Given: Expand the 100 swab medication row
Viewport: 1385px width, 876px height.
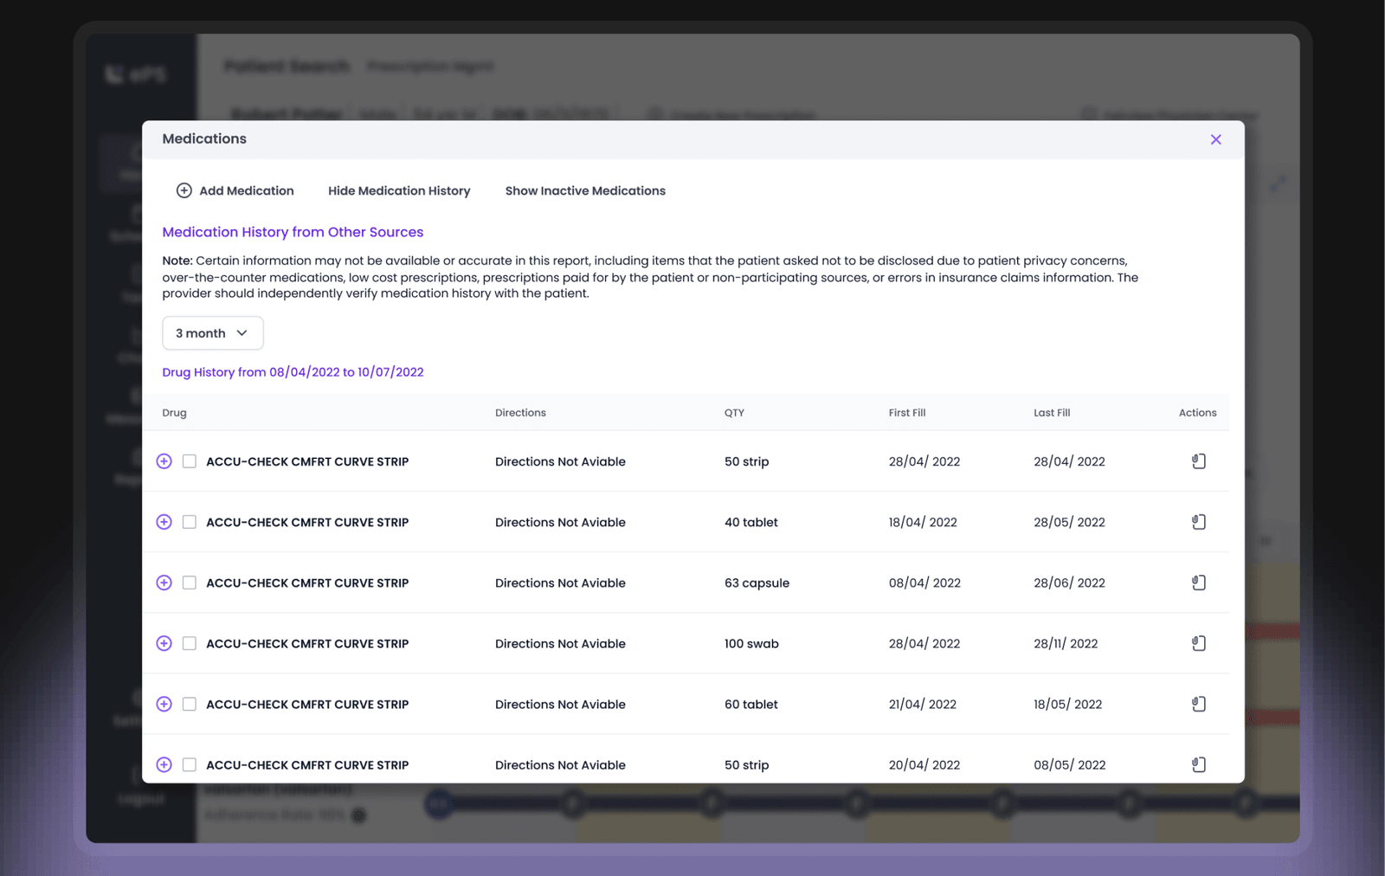Looking at the screenshot, I should pos(164,643).
